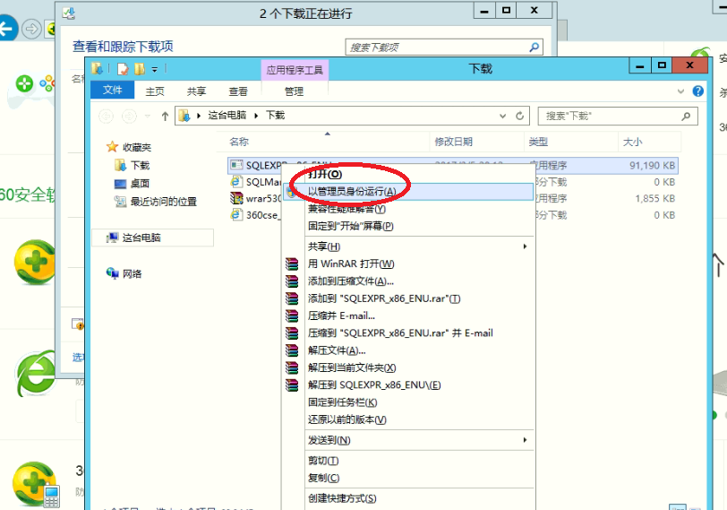Click the WinRAR icon beside 解压文件(A)...
The image size is (727, 510).
pyautogui.click(x=292, y=350)
